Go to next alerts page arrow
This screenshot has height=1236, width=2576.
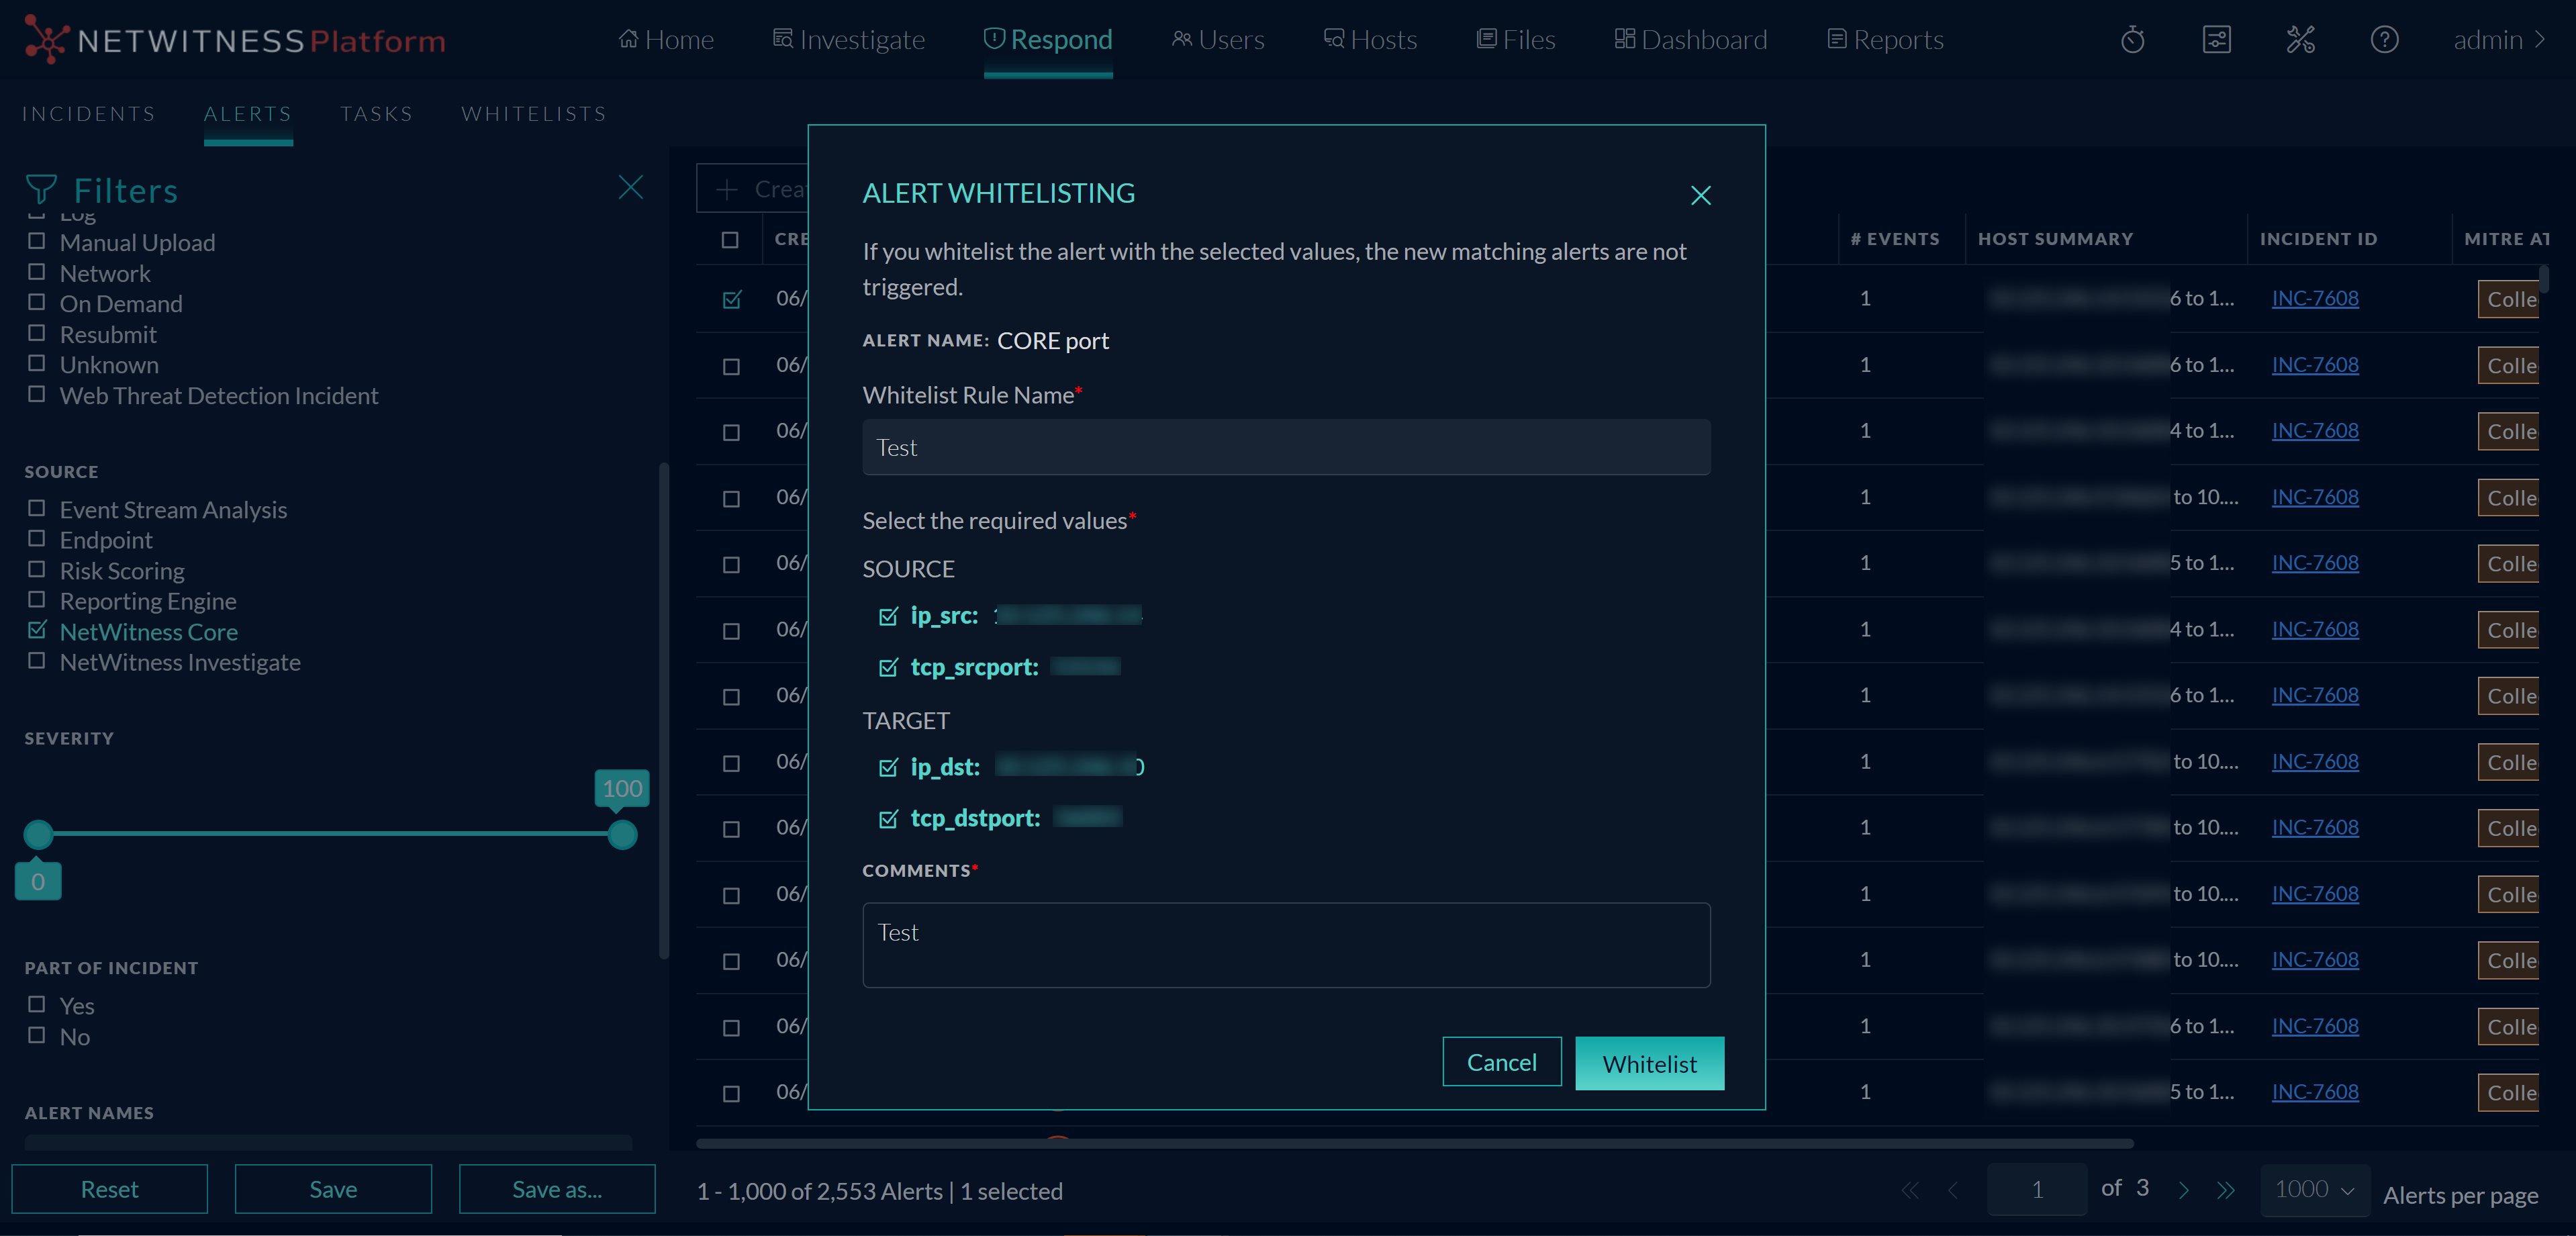click(x=2183, y=1190)
